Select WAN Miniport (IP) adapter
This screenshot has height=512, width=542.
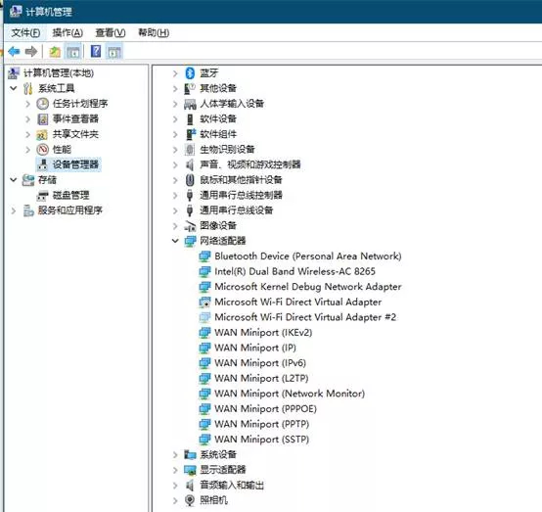tap(255, 348)
